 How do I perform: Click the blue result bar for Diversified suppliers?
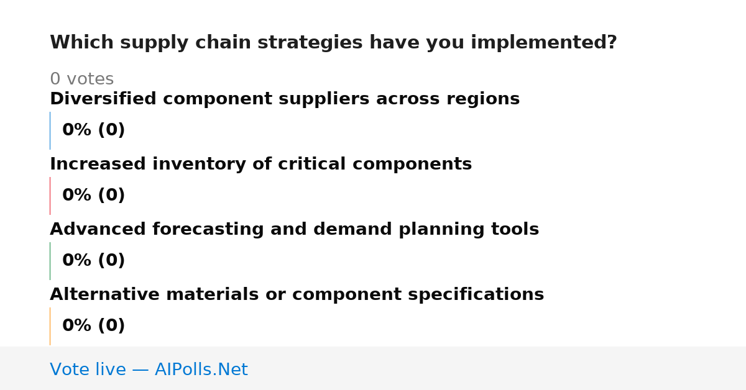[50, 130]
